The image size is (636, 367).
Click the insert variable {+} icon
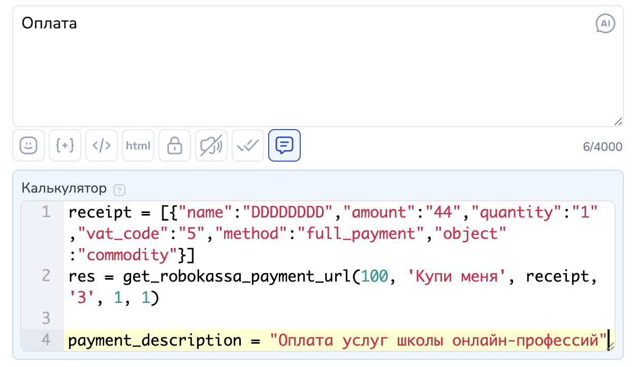[65, 145]
